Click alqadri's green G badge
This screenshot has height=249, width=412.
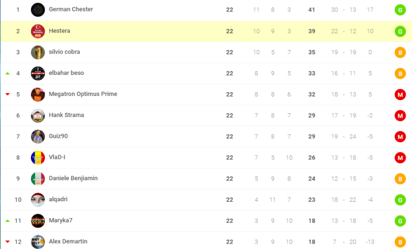(400, 200)
